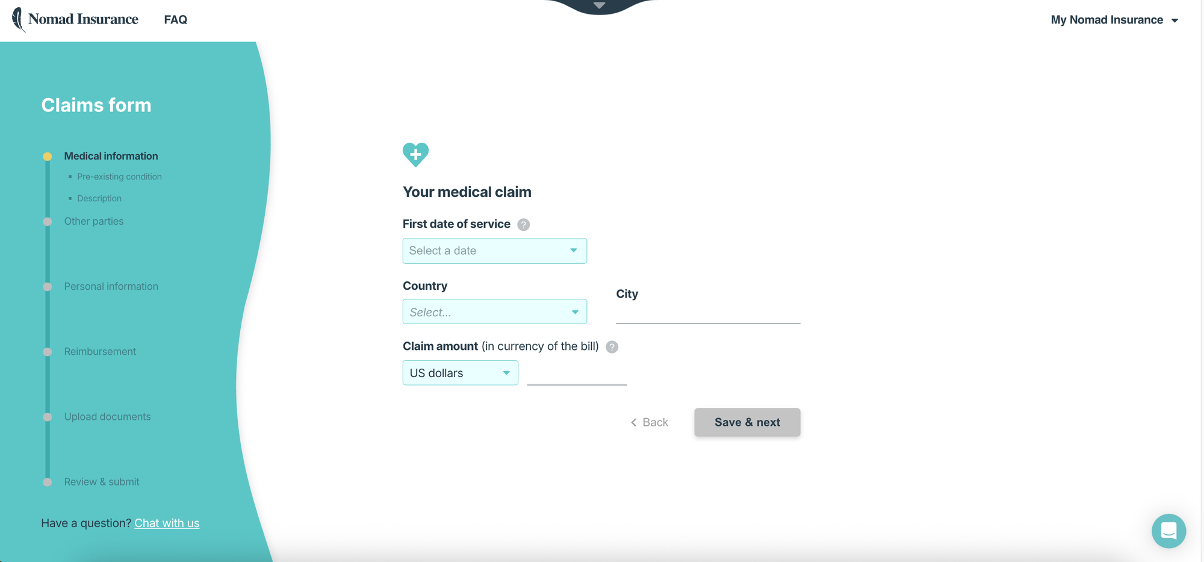Click the City input field

[x=707, y=316]
